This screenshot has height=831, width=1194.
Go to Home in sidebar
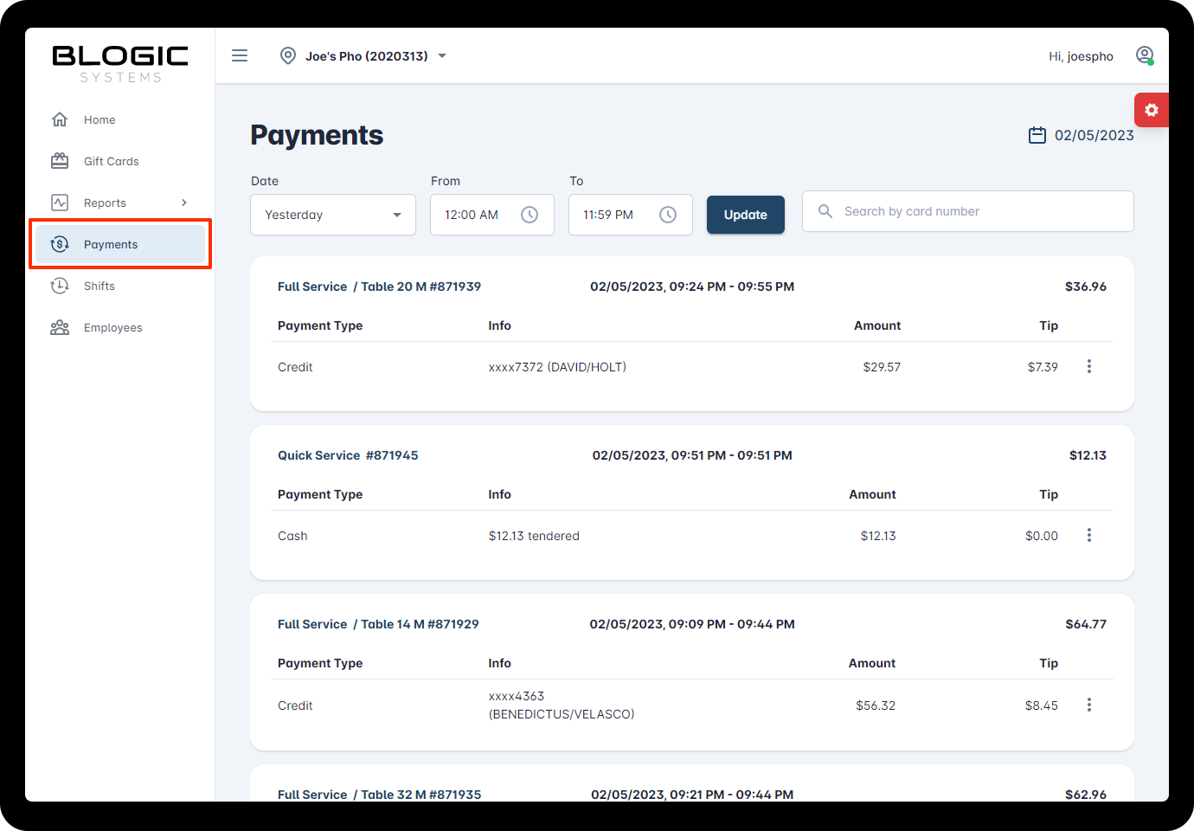point(99,119)
